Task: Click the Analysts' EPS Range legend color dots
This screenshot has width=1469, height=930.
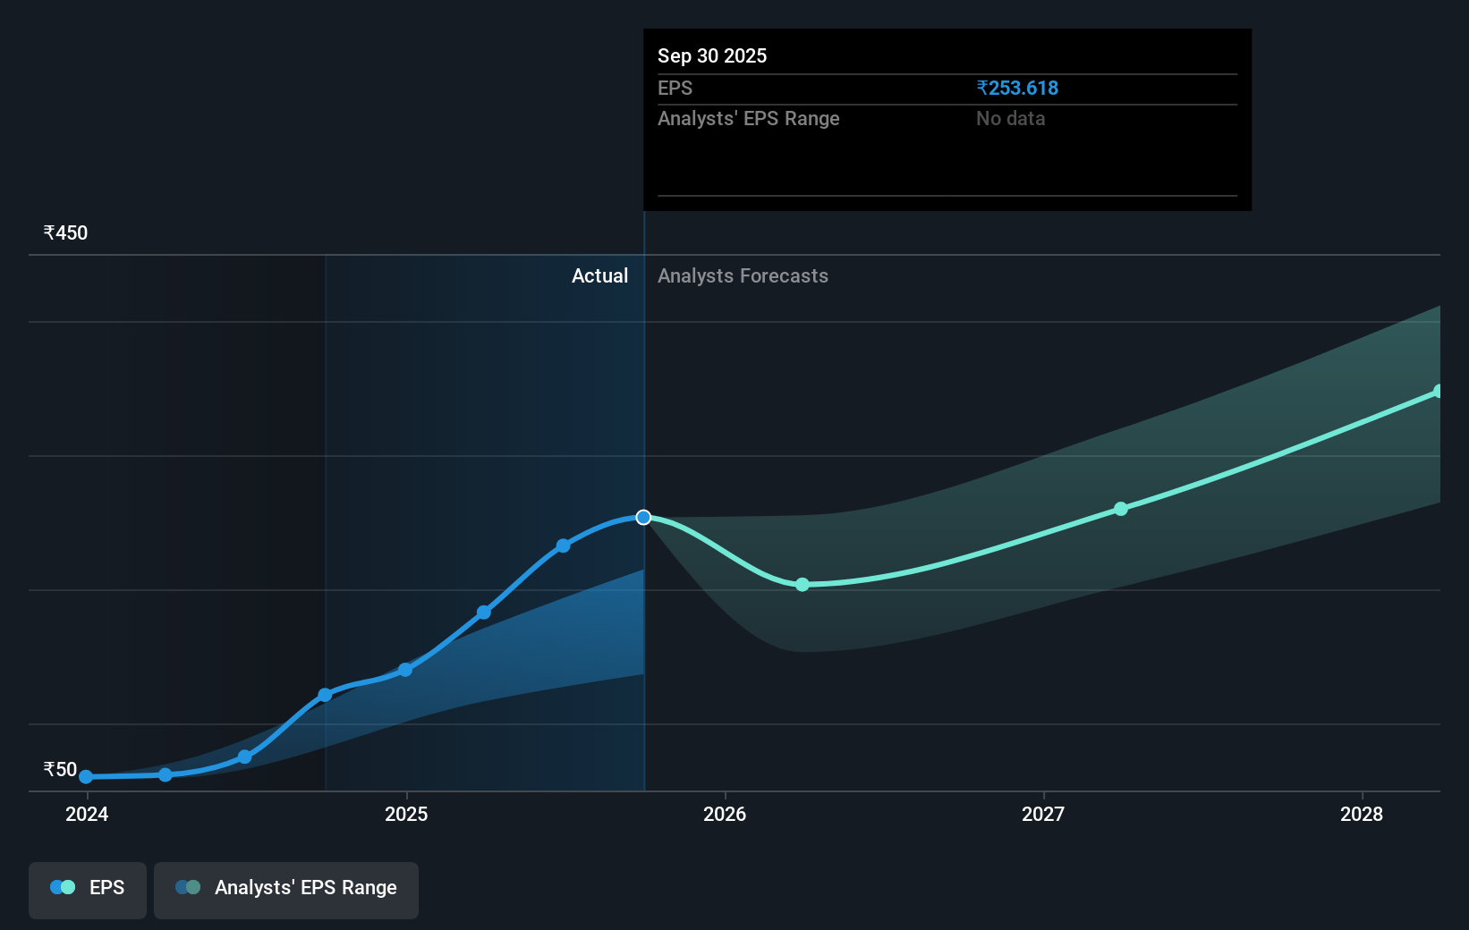Action: (188, 887)
